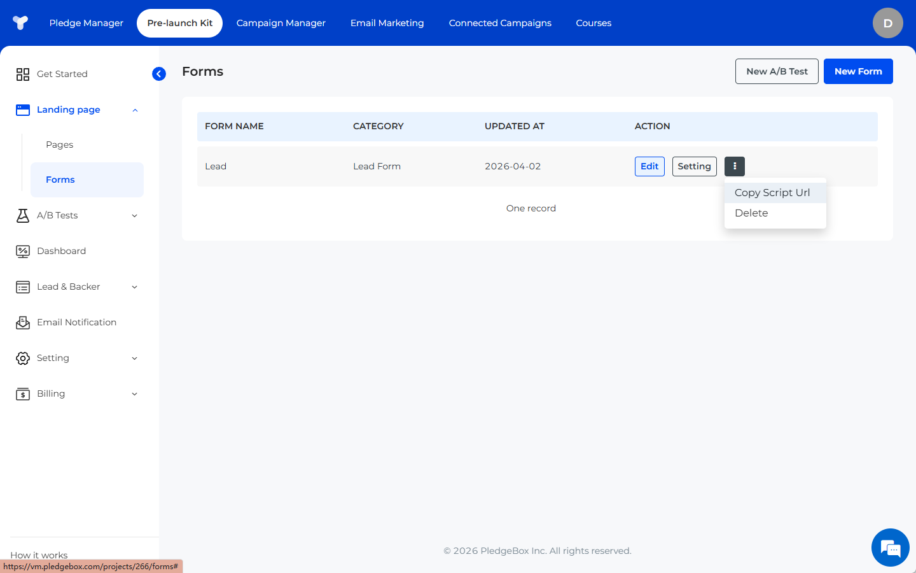Collapse the Landing page section chevron

tap(135, 110)
